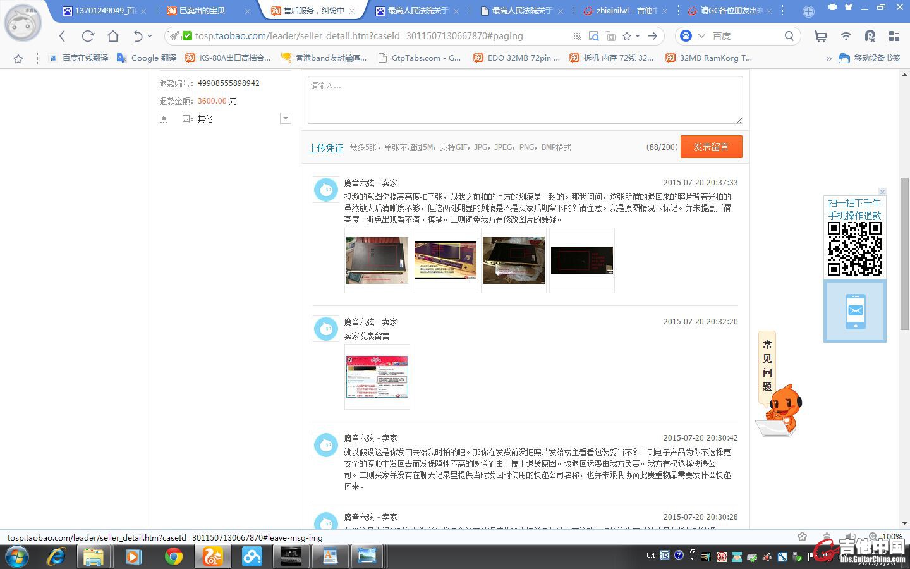The height and width of the screenshot is (569, 910).
Task: Reload the page with refresh icon
Action: point(88,36)
